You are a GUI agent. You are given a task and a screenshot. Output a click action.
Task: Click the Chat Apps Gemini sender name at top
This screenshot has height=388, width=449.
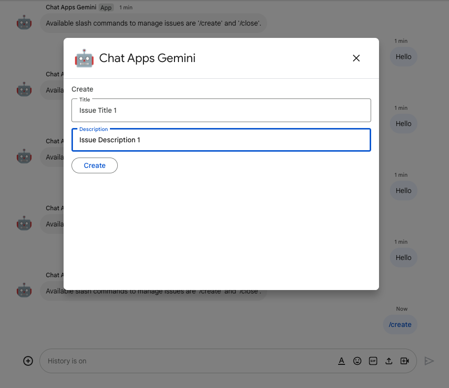pyautogui.click(x=71, y=7)
